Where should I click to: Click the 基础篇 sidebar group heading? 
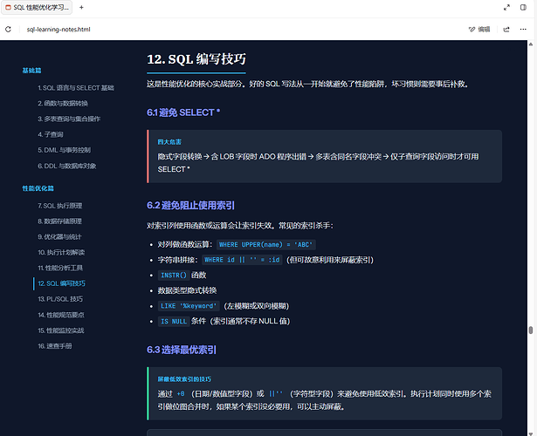(31, 71)
